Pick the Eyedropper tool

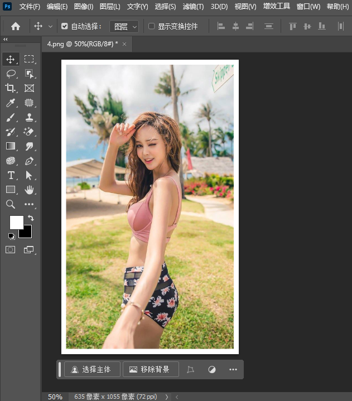pos(11,103)
